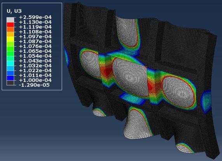Click the +1.087e-04 legend label
The width and height of the screenshot is (222, 161).
35,42
